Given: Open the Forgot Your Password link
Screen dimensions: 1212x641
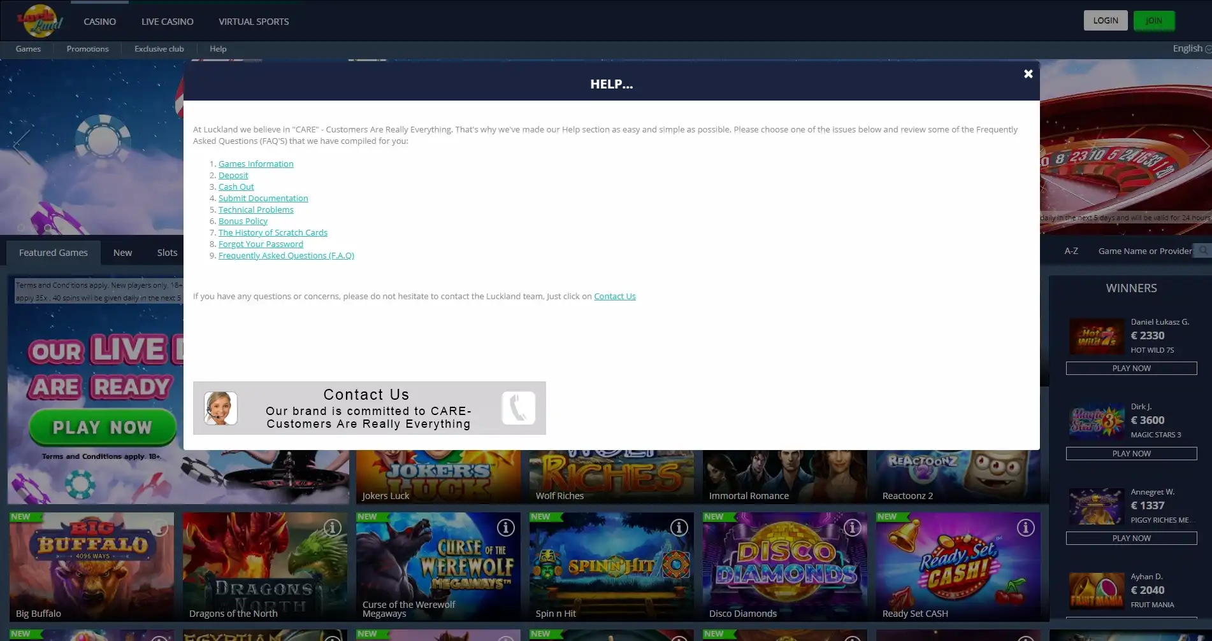Looking at the screenshot, I should coord(261,244).
